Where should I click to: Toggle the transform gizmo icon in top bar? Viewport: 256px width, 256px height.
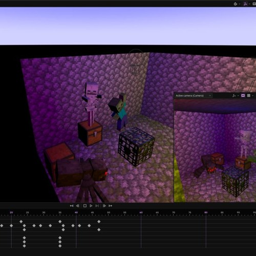pos(245,4)
